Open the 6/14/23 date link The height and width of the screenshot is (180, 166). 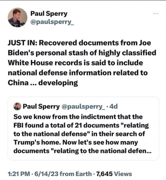pyautogui.click(x=46, y=174)
